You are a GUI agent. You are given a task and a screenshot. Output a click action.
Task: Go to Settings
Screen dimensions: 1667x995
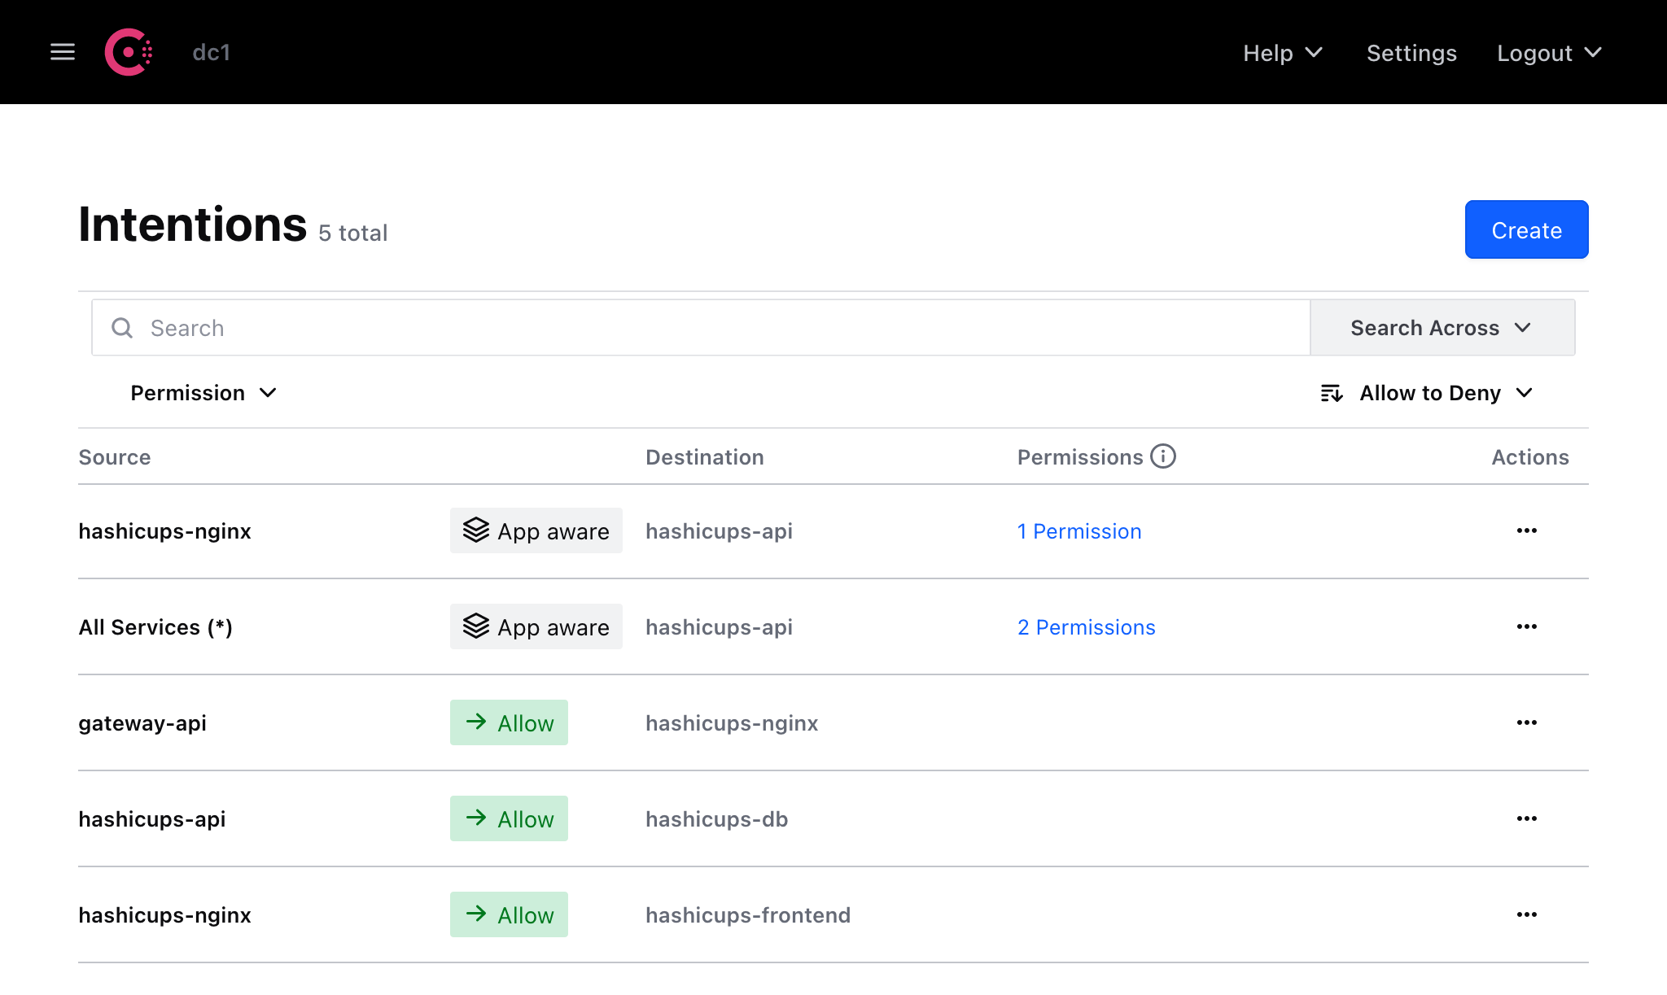click(1411, 53)
